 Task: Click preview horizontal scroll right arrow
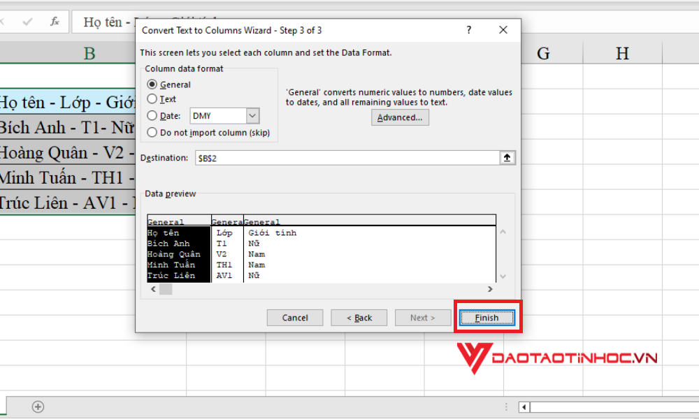coord(490,289)
